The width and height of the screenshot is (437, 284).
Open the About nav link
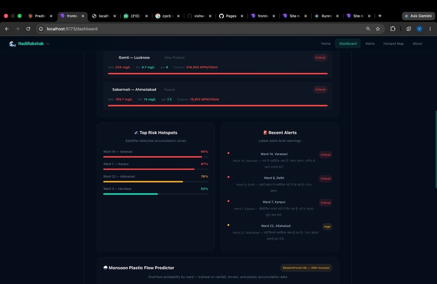point(417,43)
